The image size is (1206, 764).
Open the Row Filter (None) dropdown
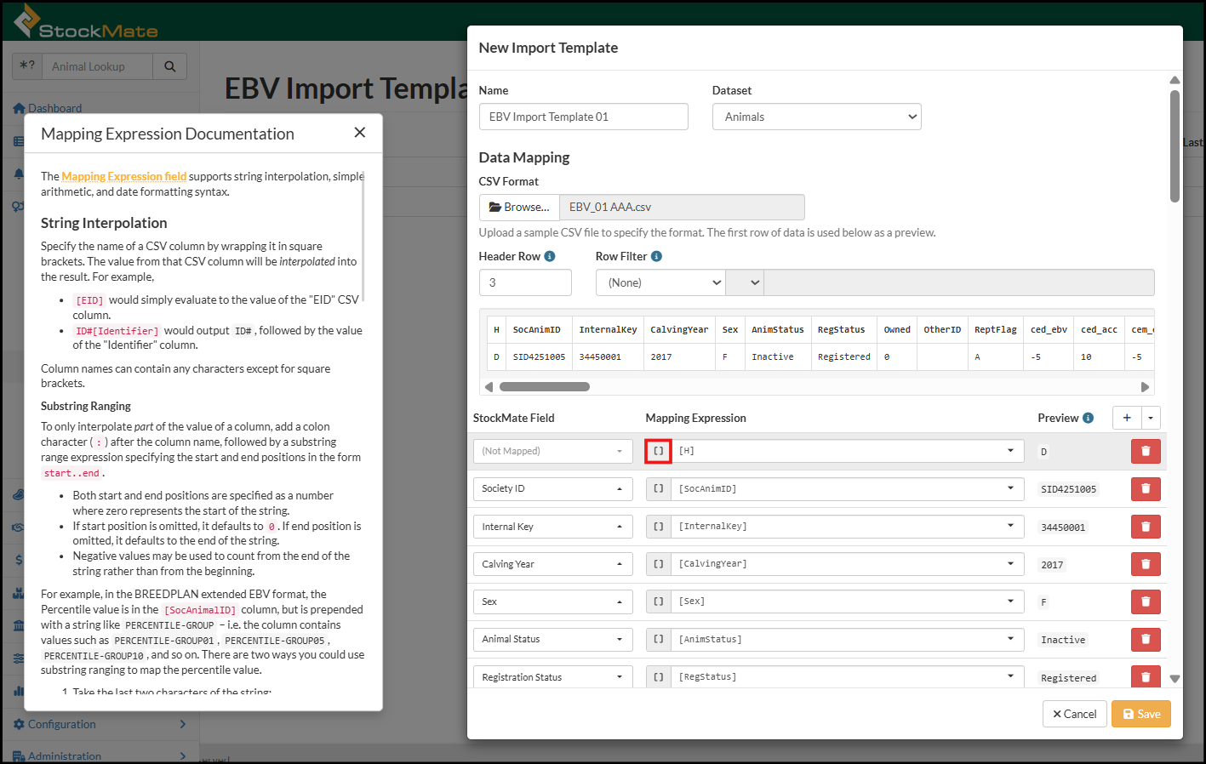click(x=660, y=282)
